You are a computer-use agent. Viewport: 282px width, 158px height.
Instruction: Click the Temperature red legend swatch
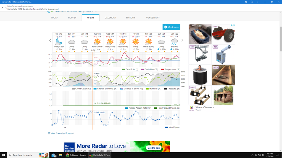click(162, 69)
